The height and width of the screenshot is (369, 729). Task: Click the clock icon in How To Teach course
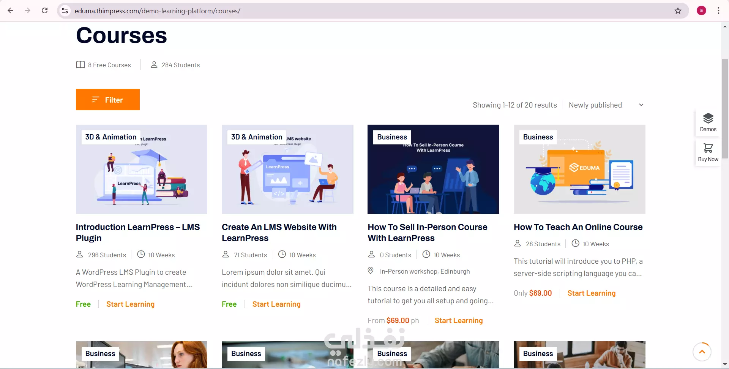576,243
